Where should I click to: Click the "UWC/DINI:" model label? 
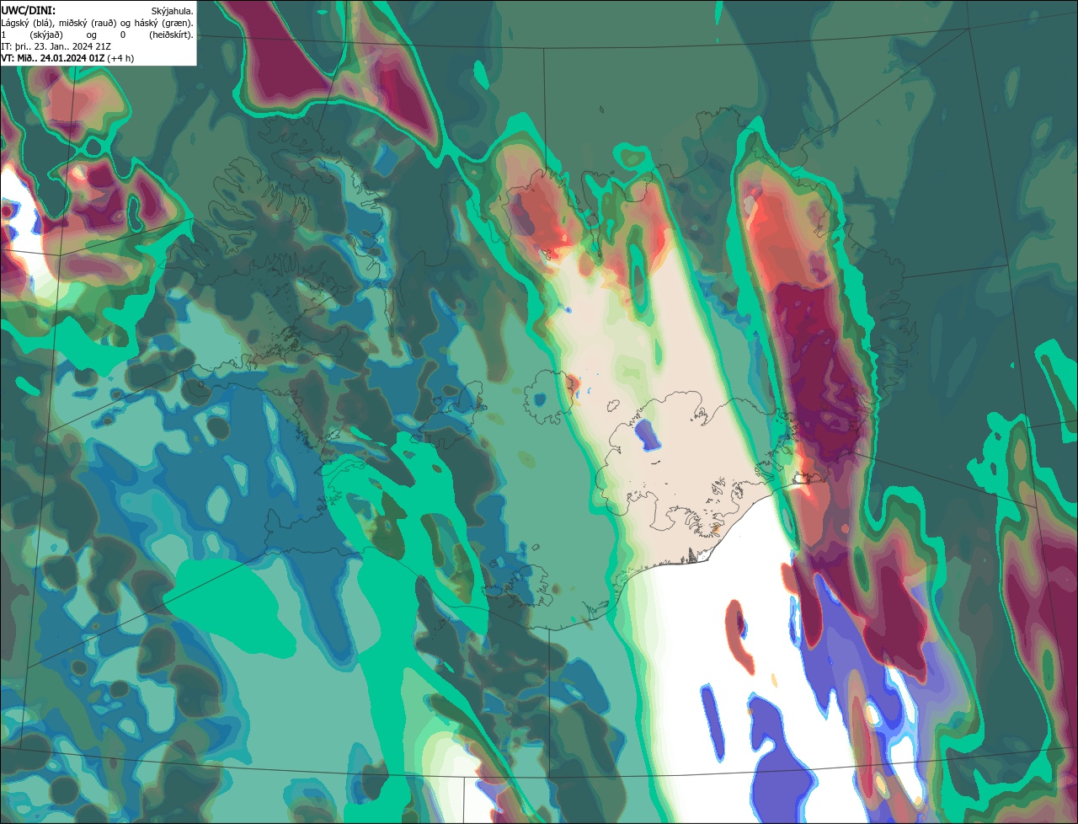29,11
